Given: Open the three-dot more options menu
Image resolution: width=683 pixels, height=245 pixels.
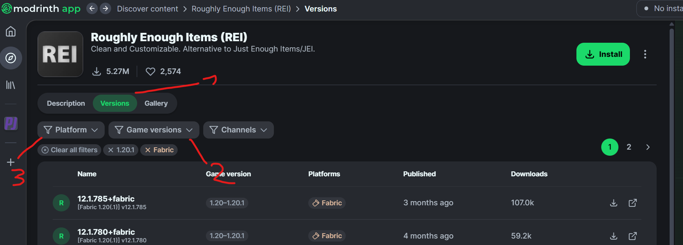Looking at the screenshot, I should click(x=645, y=54).
